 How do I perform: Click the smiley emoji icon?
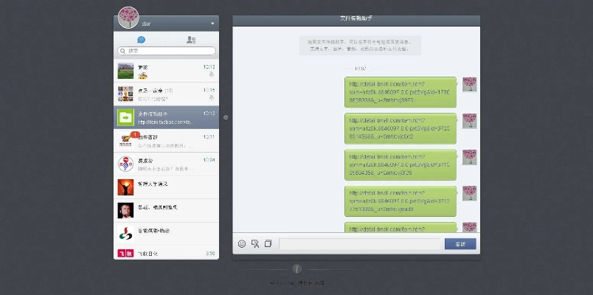click(x=242, y=243)
